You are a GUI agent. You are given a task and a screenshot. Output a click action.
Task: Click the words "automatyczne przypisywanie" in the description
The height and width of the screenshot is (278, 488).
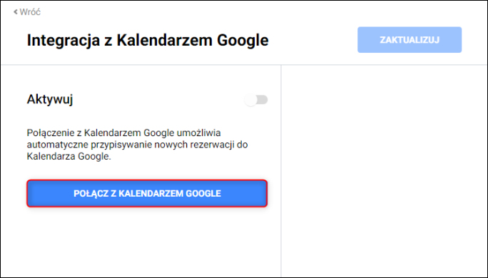90,145
